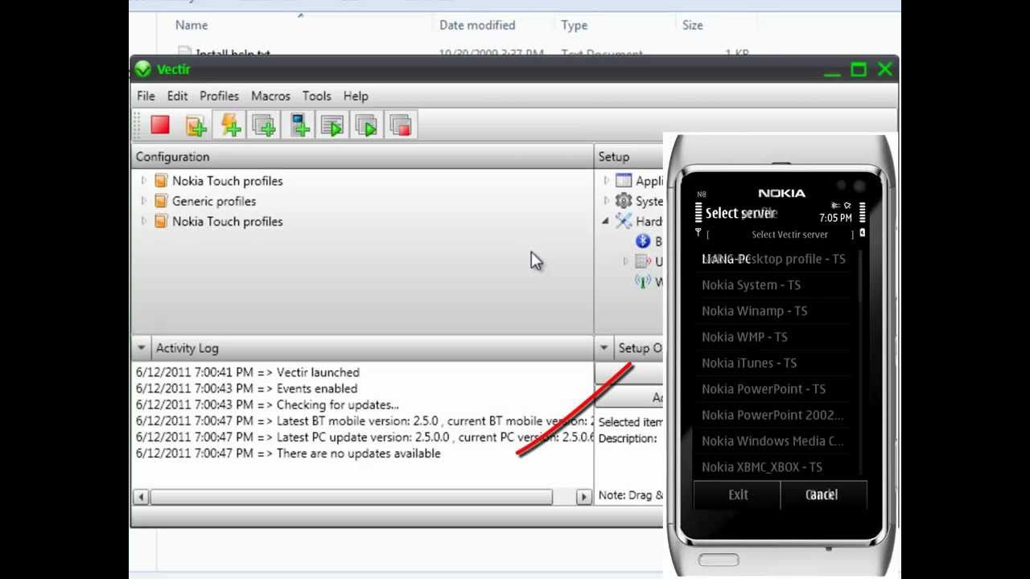Click the add profile toolbar icon
Viewport: 1030px width, 579px height.
[x=196, y=125]
